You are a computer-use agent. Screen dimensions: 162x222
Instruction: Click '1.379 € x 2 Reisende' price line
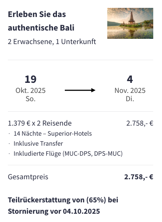coord(40,123)
